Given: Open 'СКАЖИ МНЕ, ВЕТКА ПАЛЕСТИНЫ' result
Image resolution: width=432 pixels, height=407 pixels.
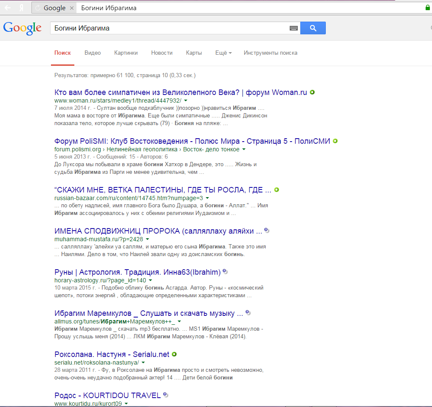Looking at the screenshot, I should tap(163, 190).
